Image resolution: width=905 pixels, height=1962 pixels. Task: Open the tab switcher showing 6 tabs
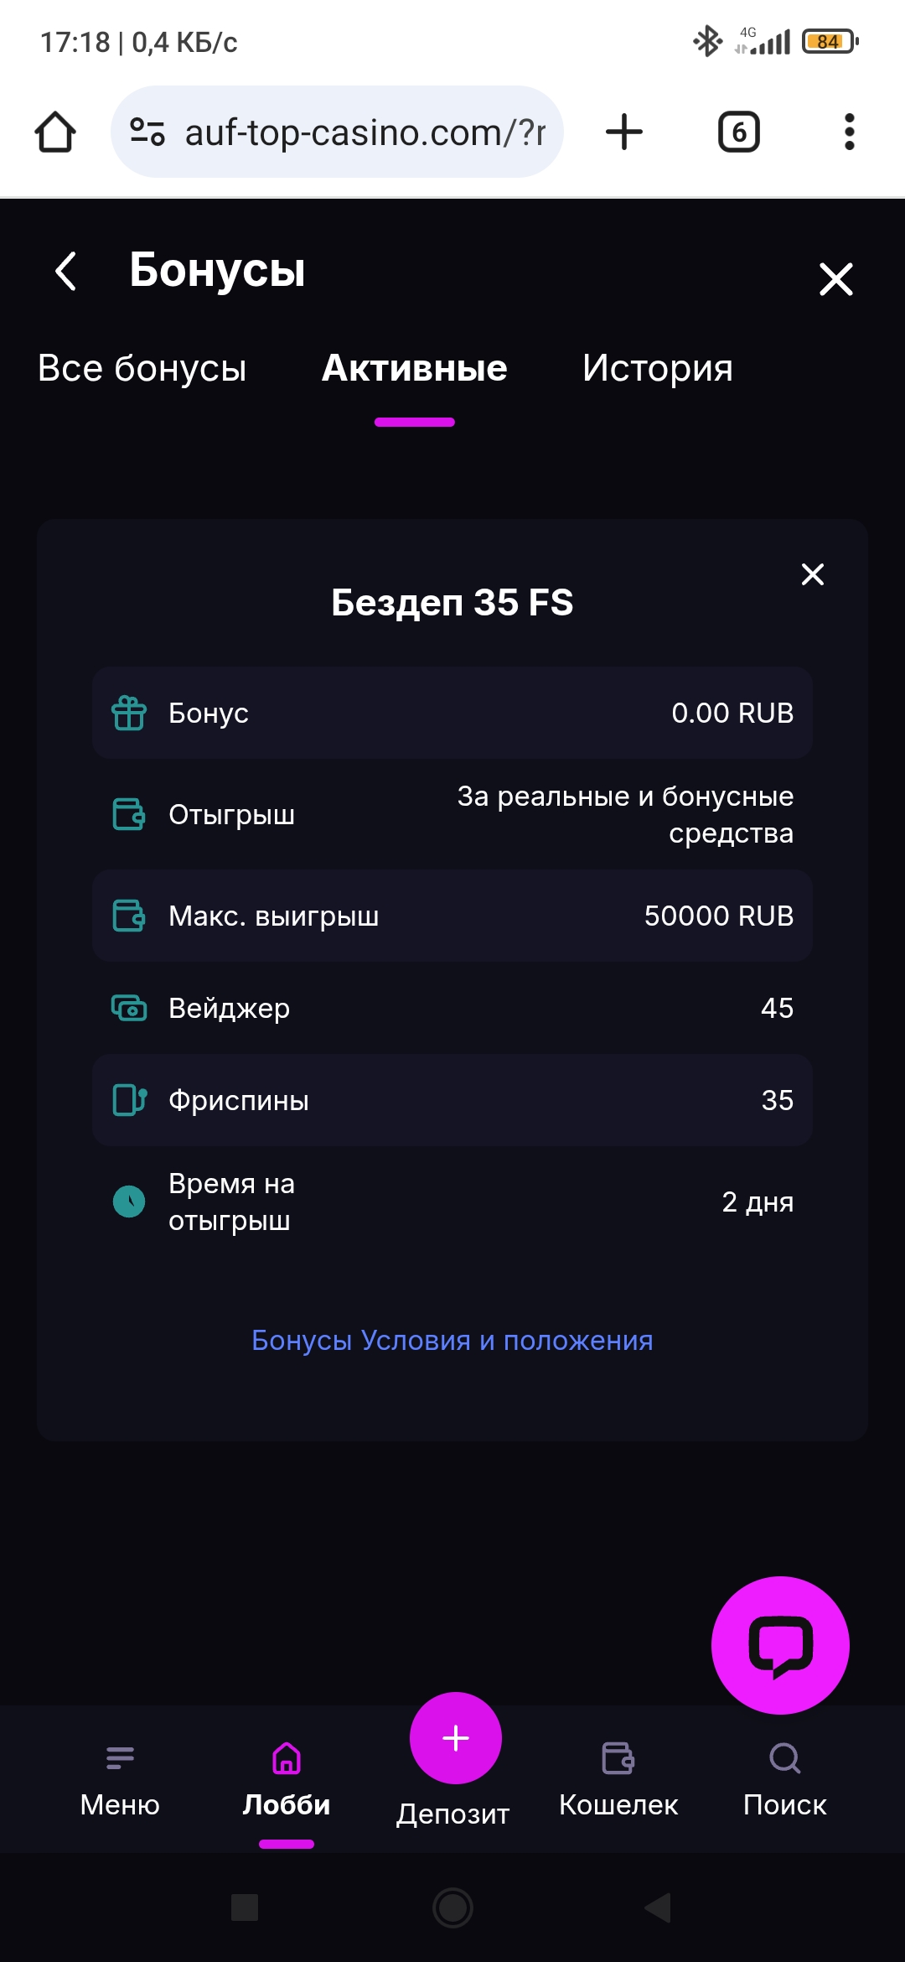tap(739, 132)
